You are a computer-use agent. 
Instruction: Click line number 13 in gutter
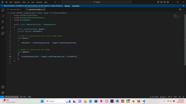(10, 43)
